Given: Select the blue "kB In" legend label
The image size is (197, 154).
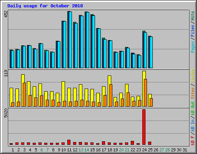Looking at the screenshot, I should [193, 125].
